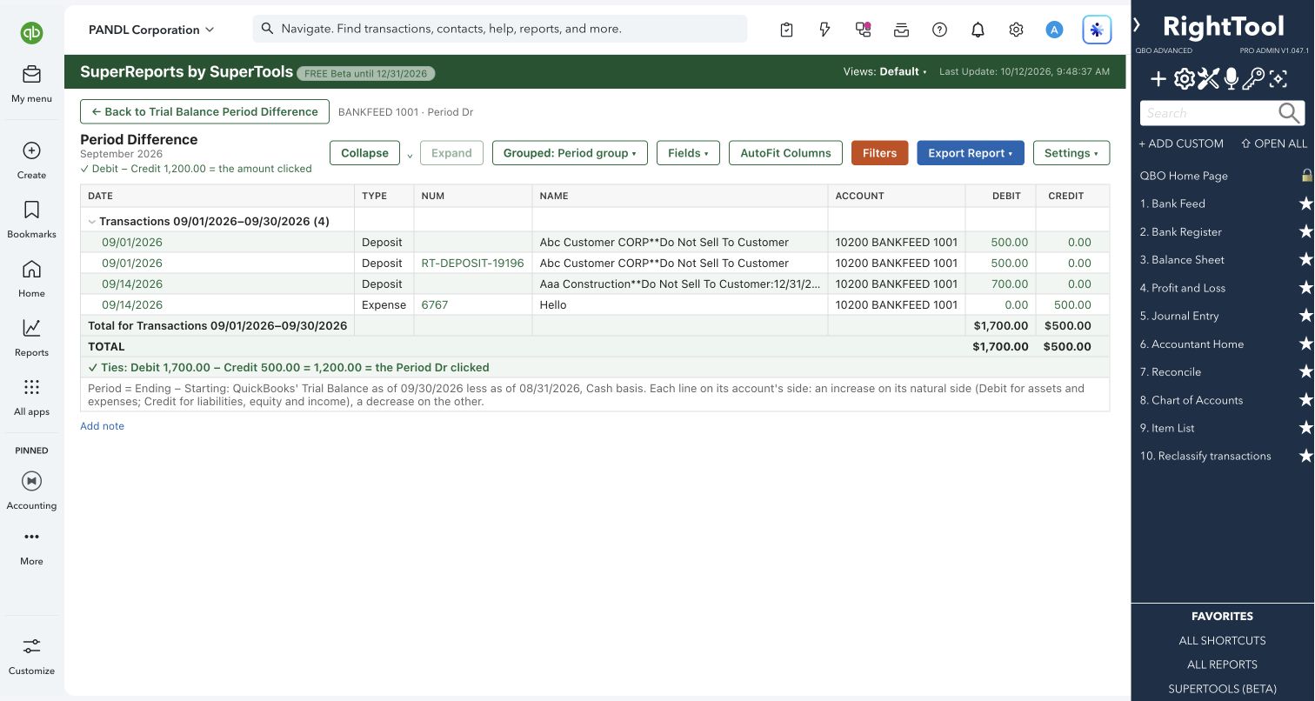Viewport: 1315px width, 701px height.
Task: Open Grouped: Period group dropdown
Action: pyautogui.click(x=570, y=153)
